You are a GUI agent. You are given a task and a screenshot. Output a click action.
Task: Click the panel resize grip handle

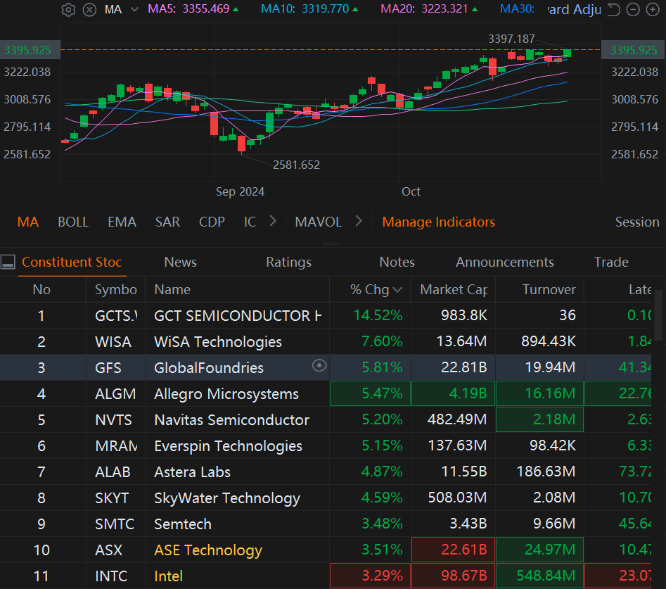[x=331, y=244]
